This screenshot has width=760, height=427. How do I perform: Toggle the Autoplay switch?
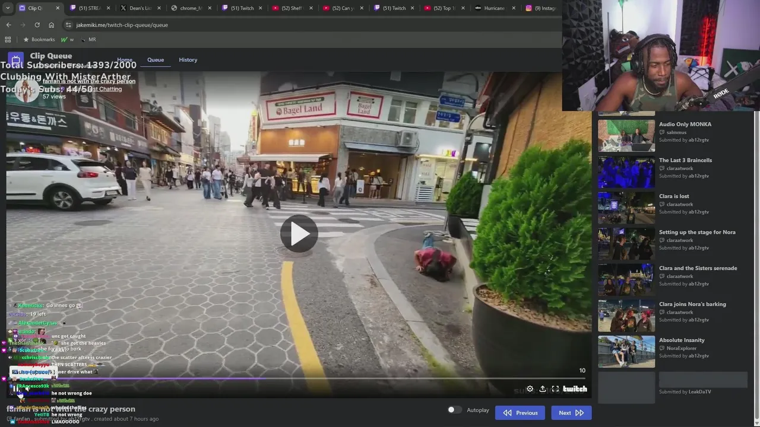[454, 410]
